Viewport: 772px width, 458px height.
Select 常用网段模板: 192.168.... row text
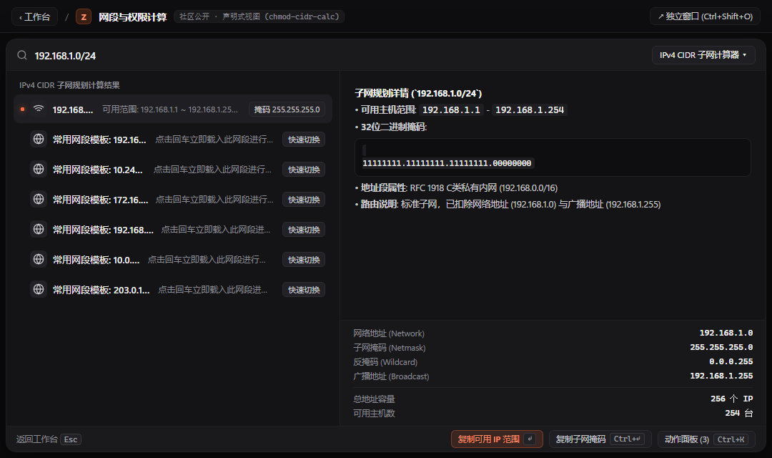point(103,230)
